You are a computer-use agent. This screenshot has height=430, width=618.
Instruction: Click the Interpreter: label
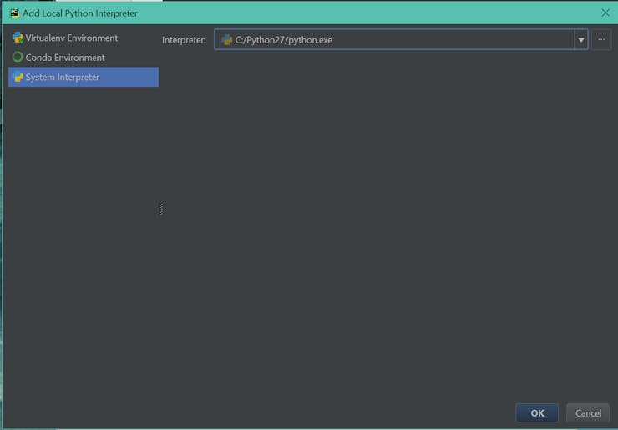184,40
